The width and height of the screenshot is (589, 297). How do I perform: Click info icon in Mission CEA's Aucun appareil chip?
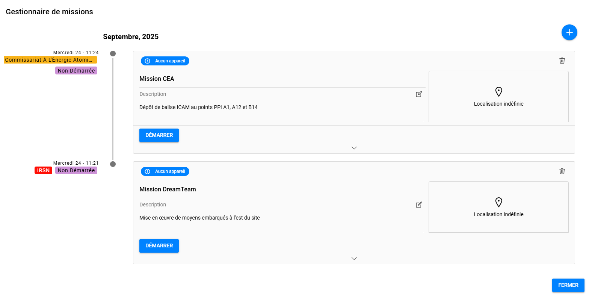148,61
